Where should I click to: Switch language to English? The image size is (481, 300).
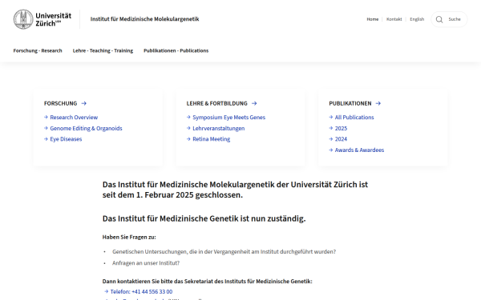pyautogui.click(x=417, y=19)
